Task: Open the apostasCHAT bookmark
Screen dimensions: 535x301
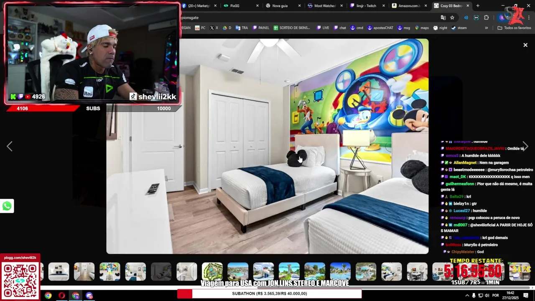Action: click(380, 28)
